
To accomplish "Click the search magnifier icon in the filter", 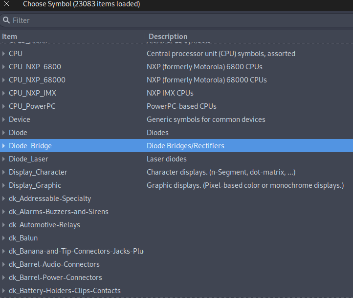I will click(x=6, y=20).
